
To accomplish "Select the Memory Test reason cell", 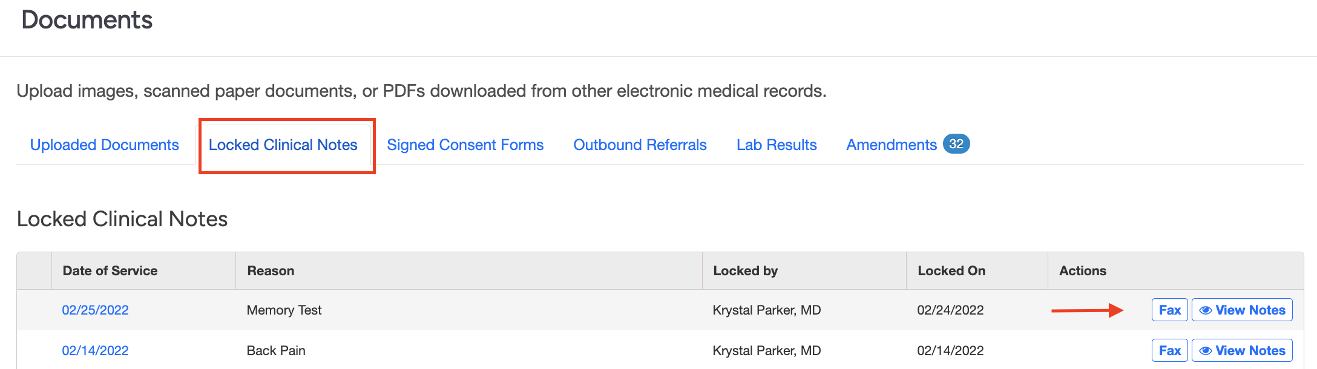I will (x=284, y=310).
